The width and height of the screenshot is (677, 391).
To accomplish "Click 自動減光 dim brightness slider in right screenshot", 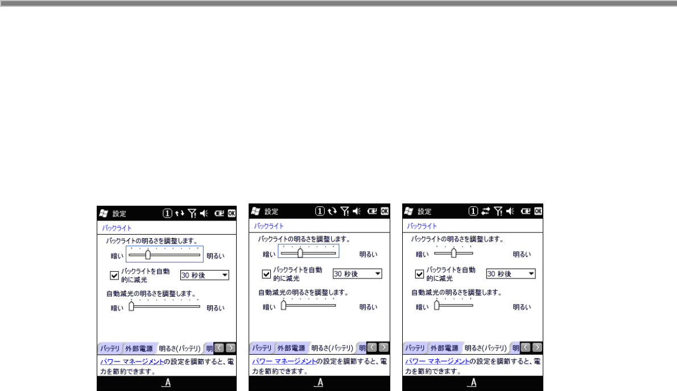I will coord(453,305).
